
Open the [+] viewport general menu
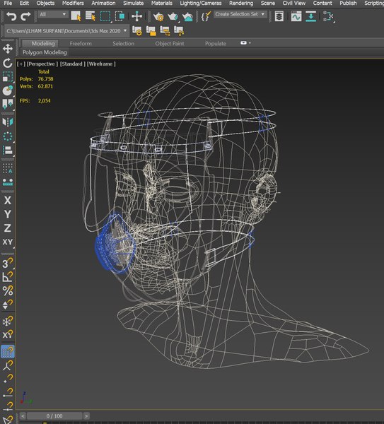[x=21, y=64]
